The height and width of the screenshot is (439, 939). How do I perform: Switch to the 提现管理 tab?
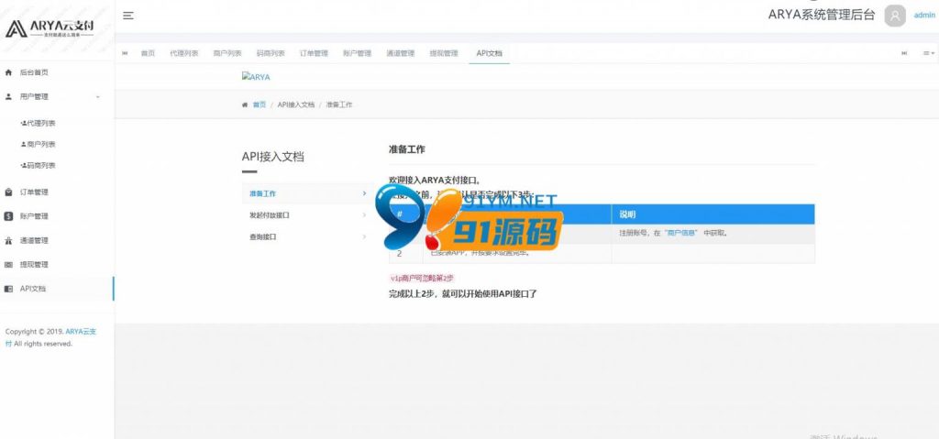(x=444, y=53)
